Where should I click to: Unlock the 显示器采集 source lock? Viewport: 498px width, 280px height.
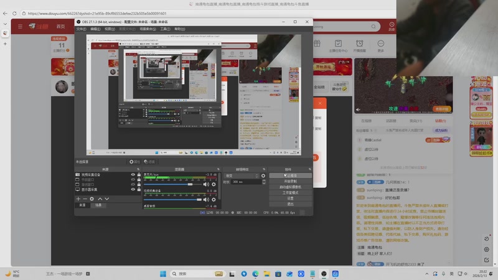pyautogui.click(x=139, y=189)
